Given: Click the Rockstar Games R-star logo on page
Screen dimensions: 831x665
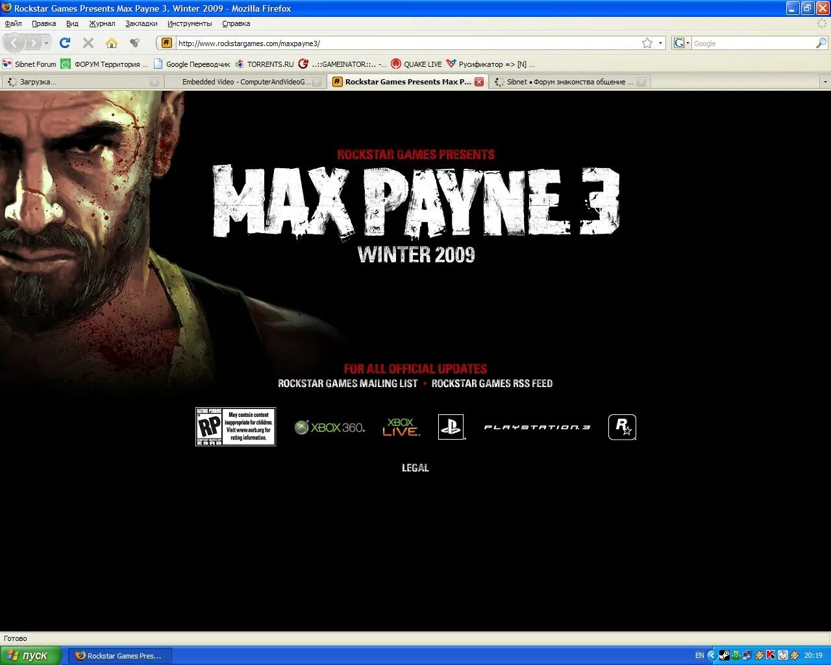Looking at the screenshot, I should tap(622, 427).
